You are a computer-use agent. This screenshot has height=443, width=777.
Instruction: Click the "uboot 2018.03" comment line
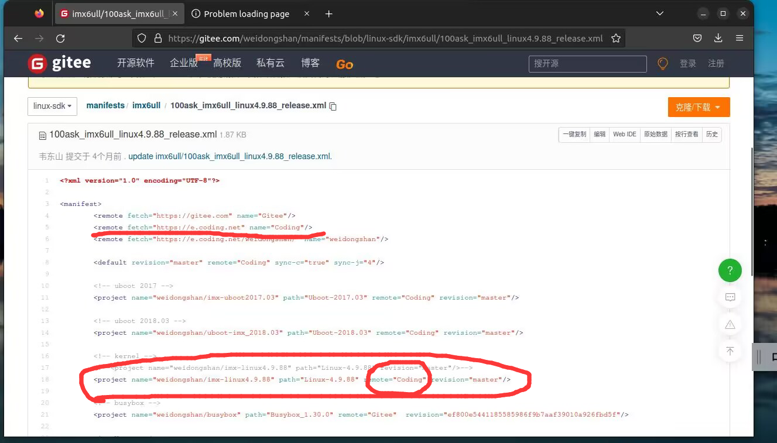coord(140,321)
